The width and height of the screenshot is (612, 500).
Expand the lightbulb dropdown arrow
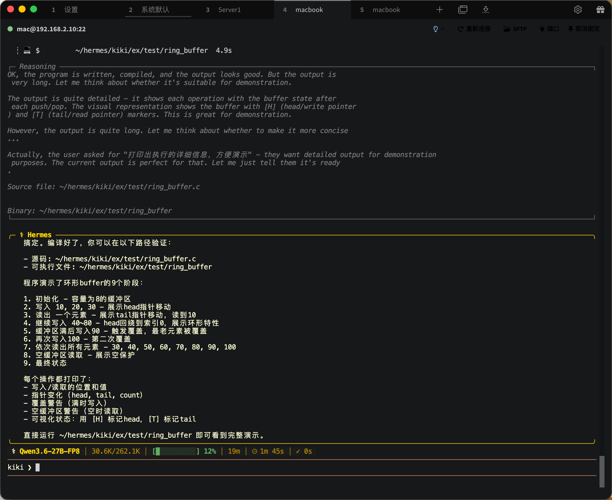[443, 29]
